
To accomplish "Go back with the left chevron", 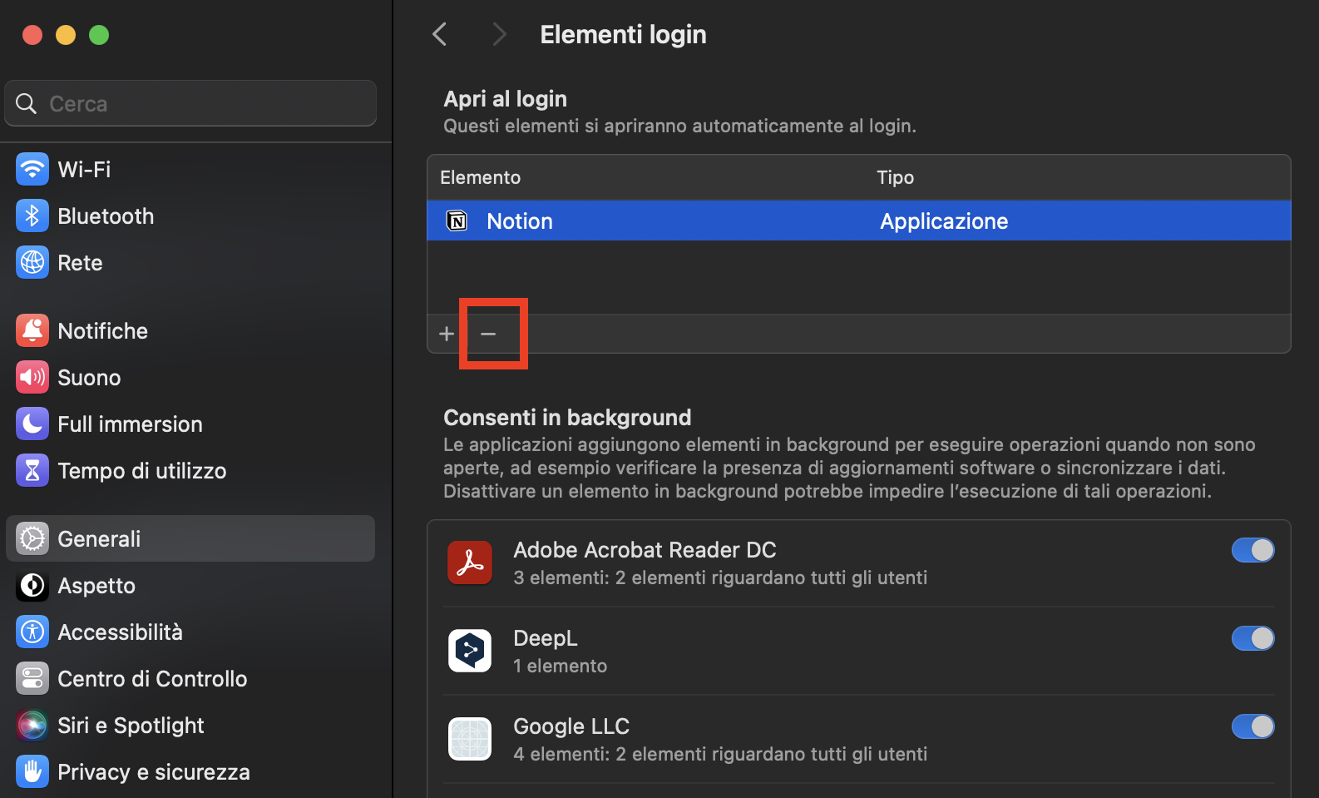I will 440,34.
